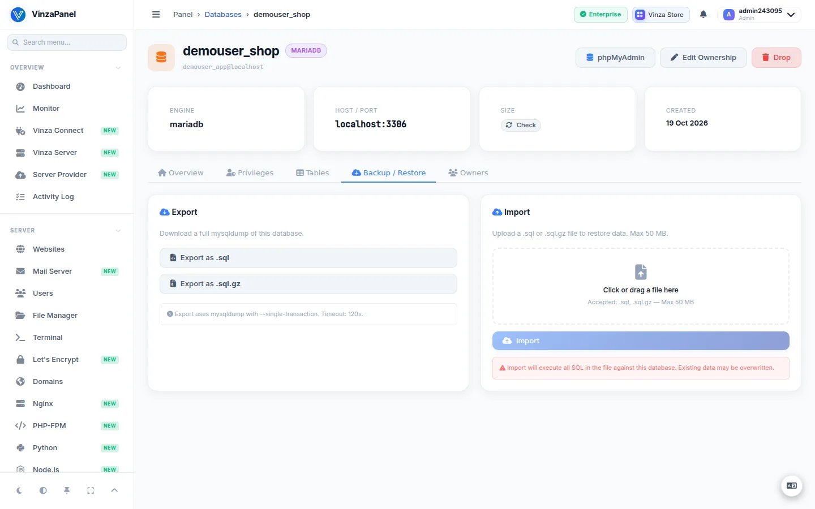Screen dimensions: 815x509
Task: Collapse the Overview sidebar section
Action: click(x=118, y=68)
